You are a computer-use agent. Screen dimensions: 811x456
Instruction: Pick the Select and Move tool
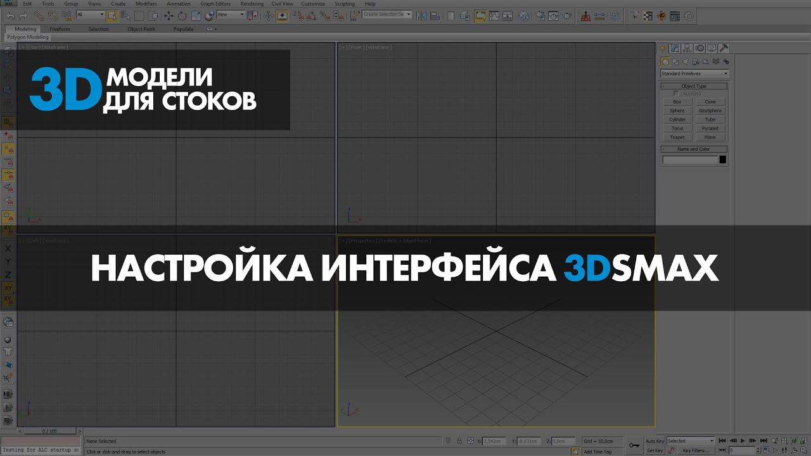coord(169,16)
